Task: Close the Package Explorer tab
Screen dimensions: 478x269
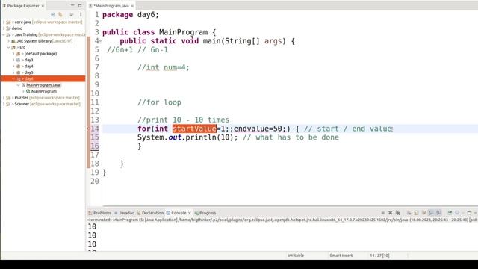Action: click(x=43, y=6)
